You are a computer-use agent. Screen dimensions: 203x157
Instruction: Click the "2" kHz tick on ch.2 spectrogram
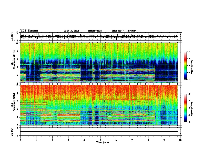tap(18, 117)
